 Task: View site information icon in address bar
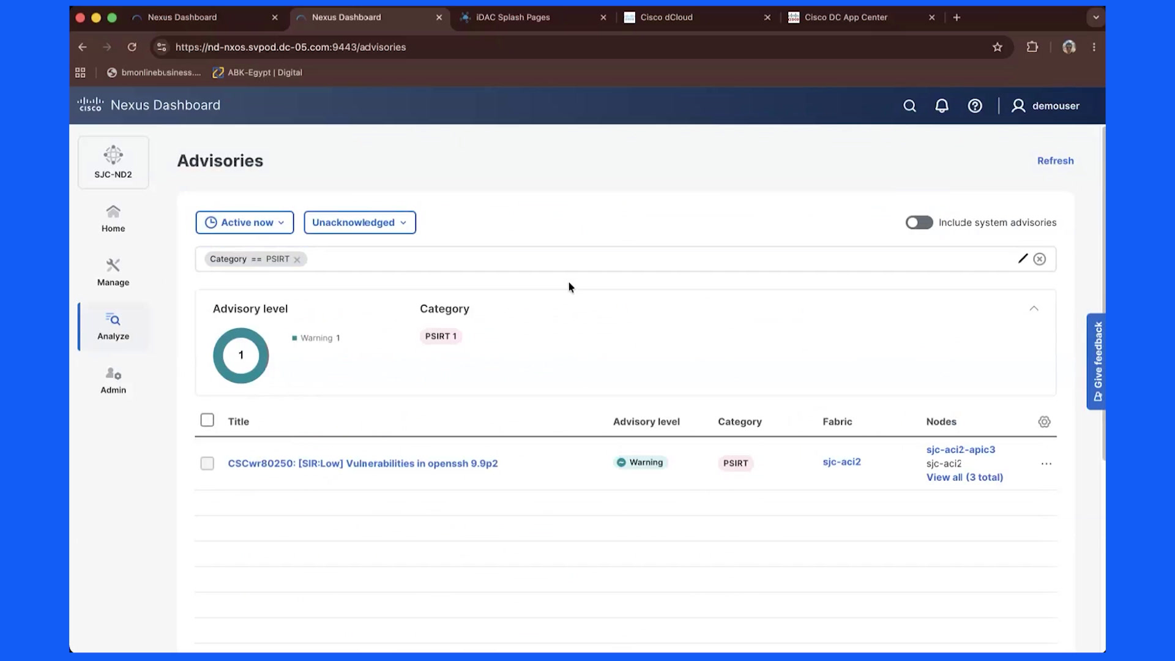pyautogui.click(x=161, y=47)
